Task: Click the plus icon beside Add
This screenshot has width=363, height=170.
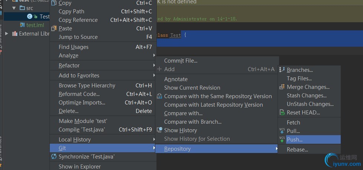Action: pos(159,69)
